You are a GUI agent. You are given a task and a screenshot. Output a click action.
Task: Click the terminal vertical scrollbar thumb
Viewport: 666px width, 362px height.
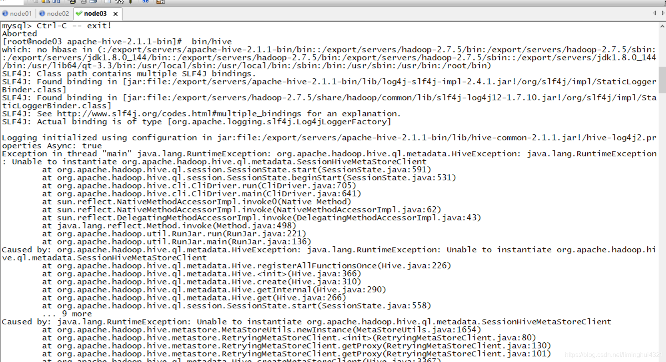(662, 80)
